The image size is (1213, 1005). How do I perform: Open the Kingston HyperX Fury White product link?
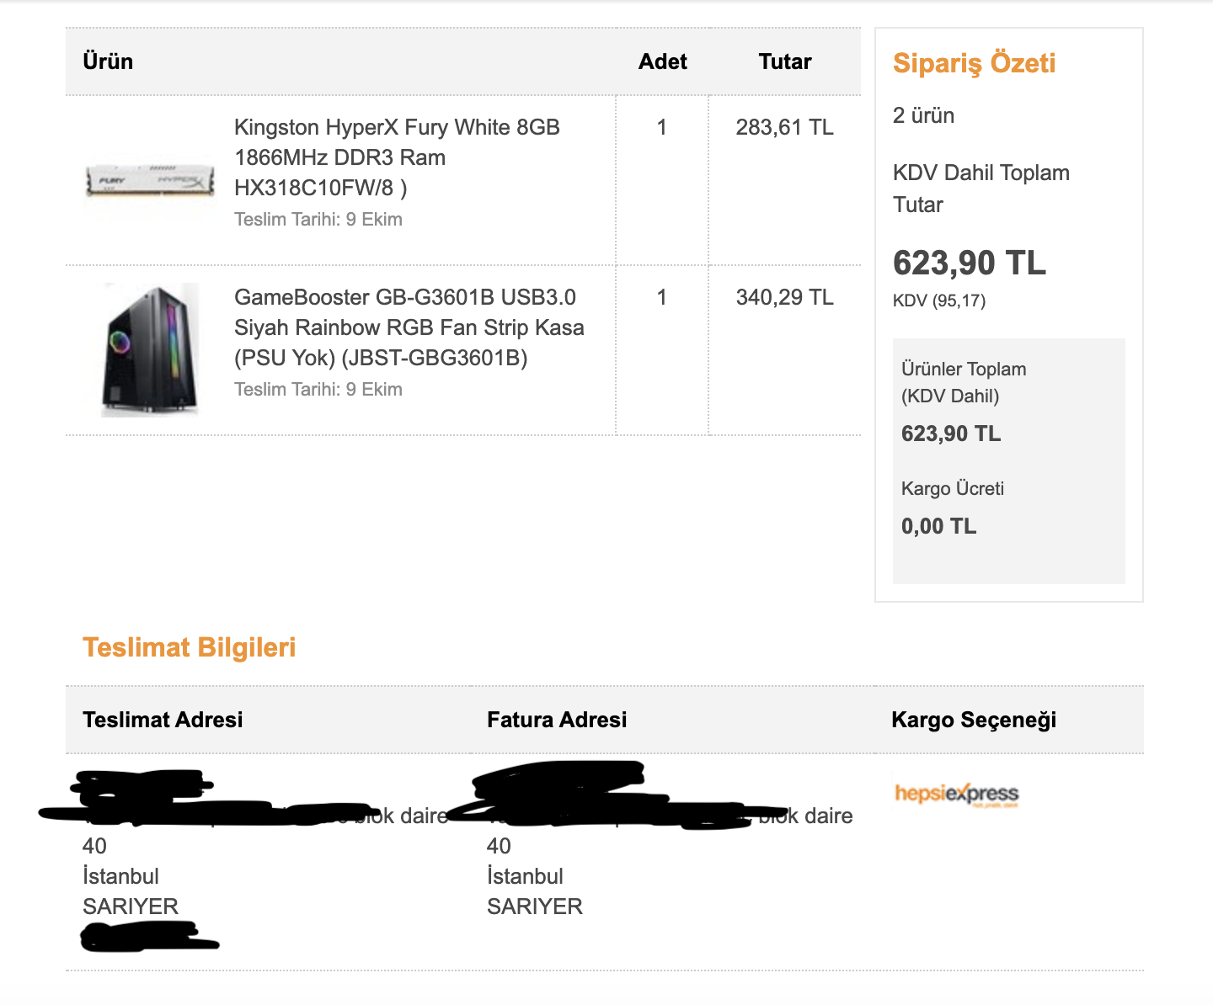click(397, 157)
